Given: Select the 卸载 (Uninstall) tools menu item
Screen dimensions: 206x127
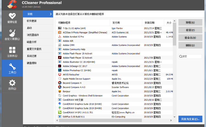Looking at the screenshot, I should pos(38,14).
